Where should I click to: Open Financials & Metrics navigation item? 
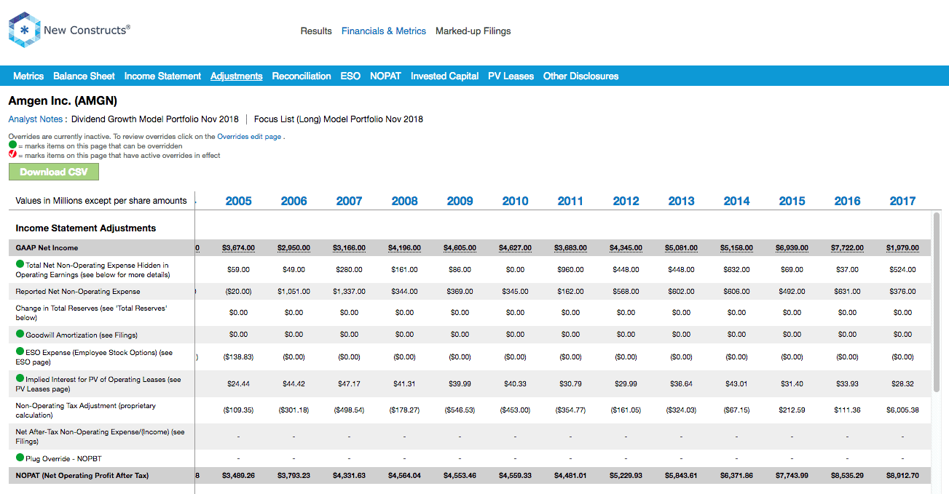(x=384, y=31)
